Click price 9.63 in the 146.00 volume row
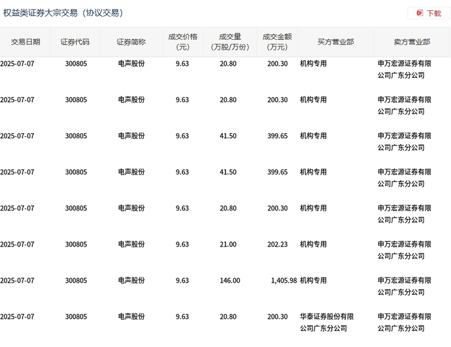451x347 pixels. pos(182,281)
